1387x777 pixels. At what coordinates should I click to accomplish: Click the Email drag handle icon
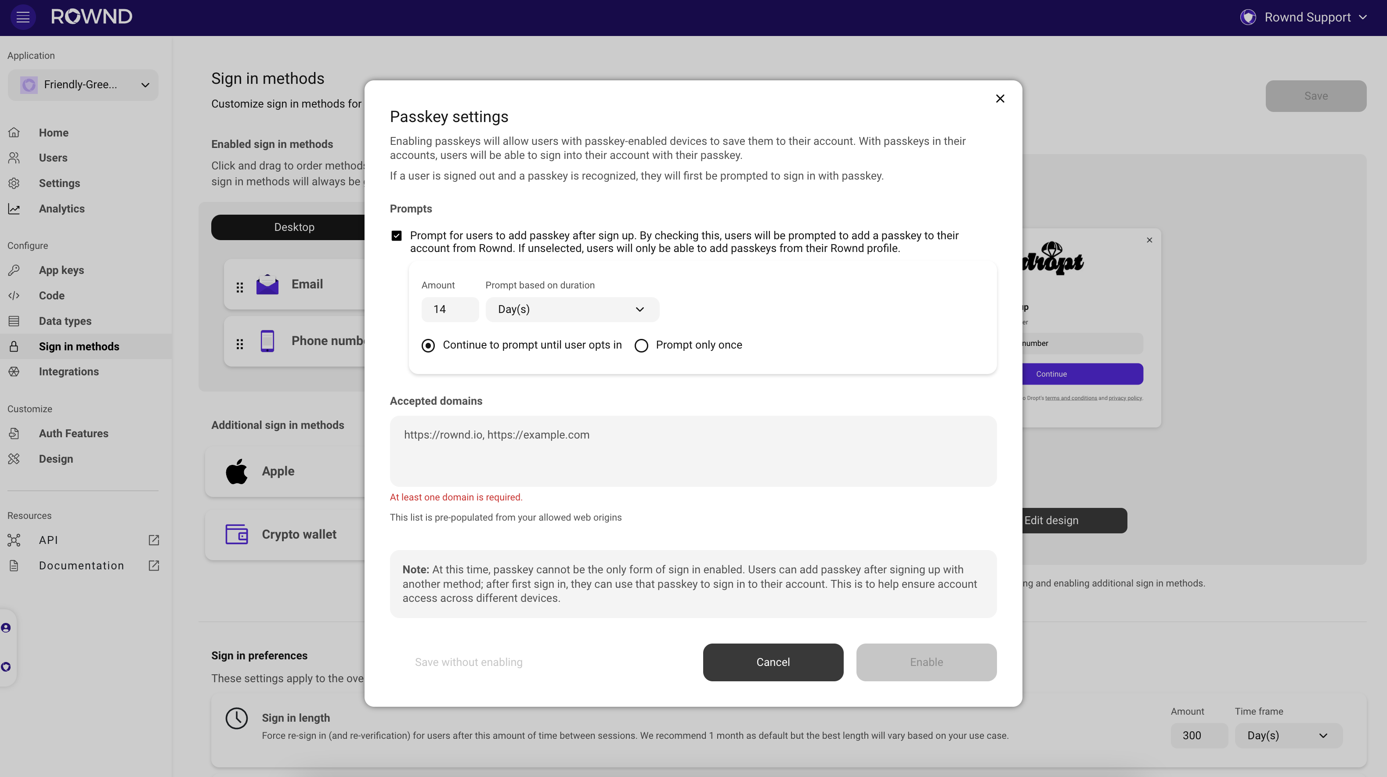(240, 288)
